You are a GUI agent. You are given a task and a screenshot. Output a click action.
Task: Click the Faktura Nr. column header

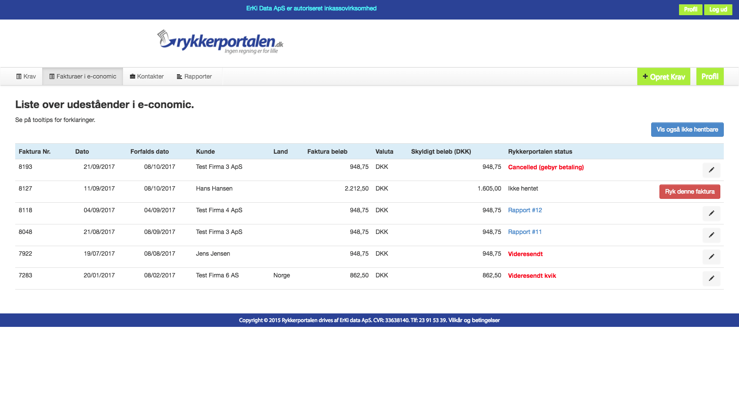pos(35,152)
